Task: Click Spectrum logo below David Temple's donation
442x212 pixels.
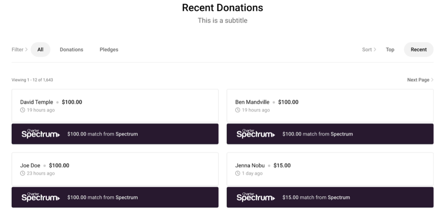Action: point(41,134)
